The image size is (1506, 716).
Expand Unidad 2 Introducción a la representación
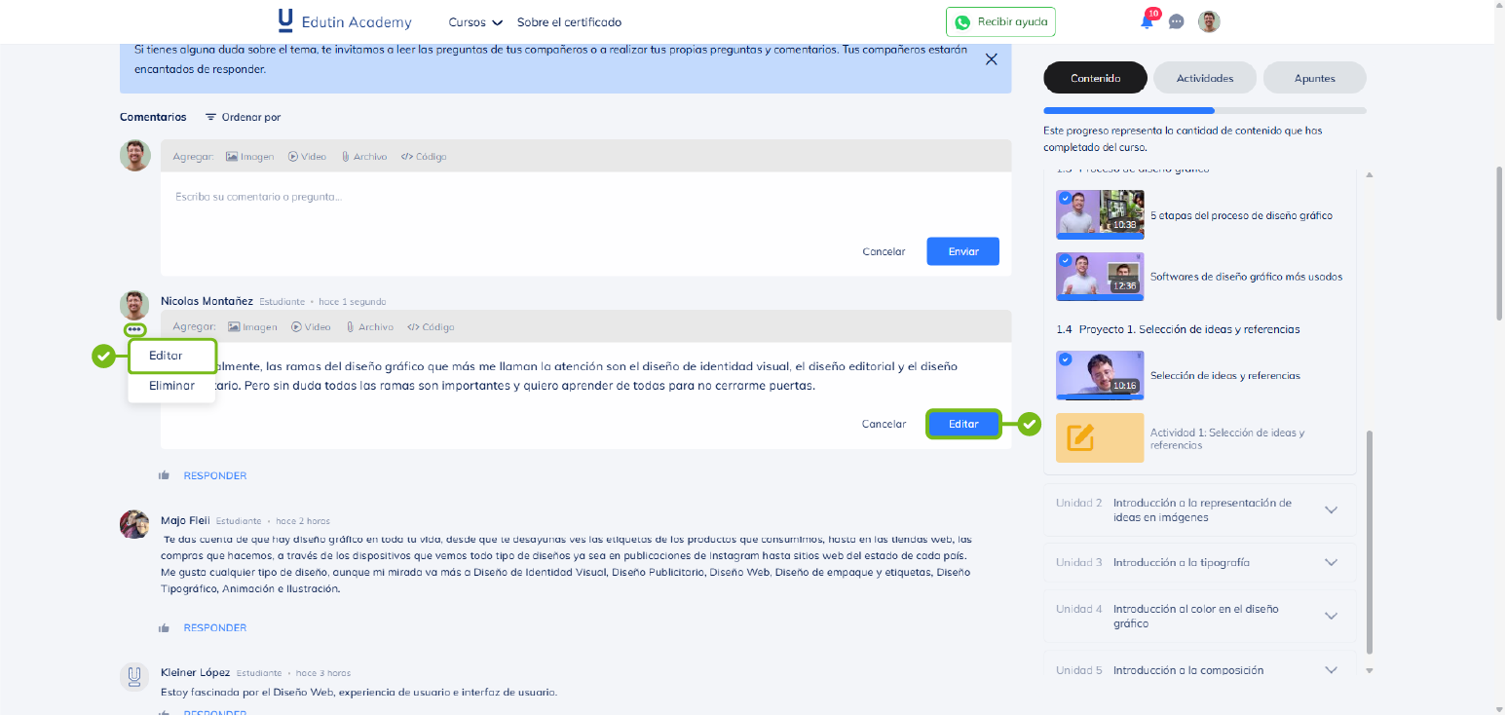coord(1331,510)
